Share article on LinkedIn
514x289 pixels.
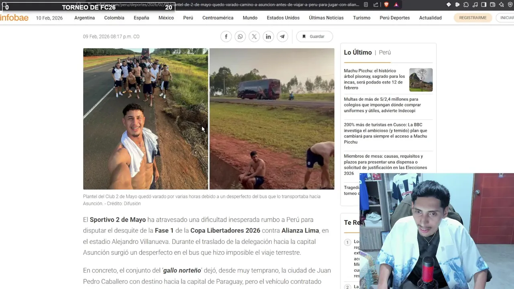click(x=268, y=37)
